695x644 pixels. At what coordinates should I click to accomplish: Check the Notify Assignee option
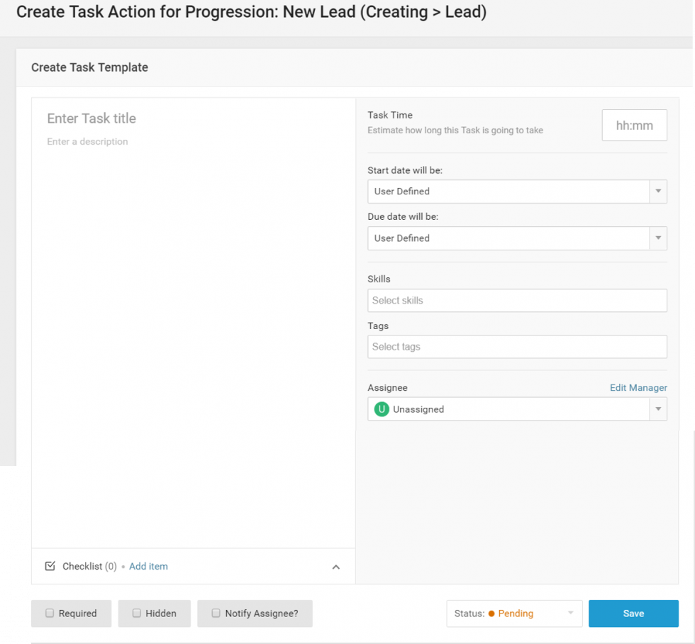pyautogui.click(x=216, y=613)
